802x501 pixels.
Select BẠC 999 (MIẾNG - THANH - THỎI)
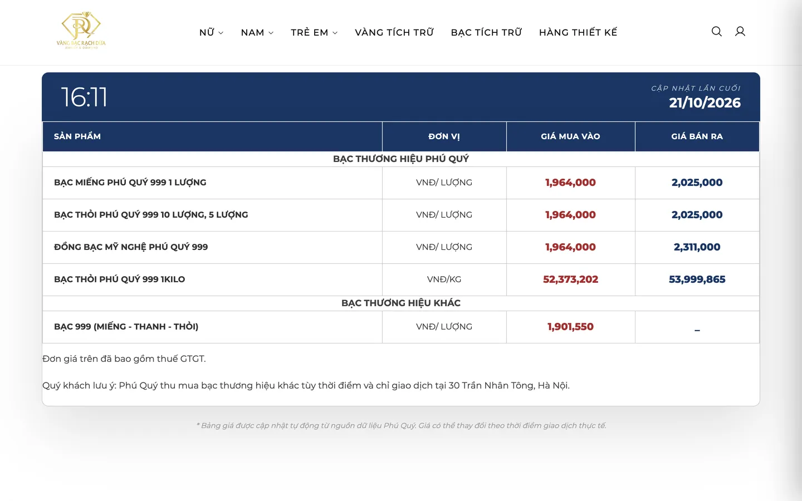(x=126, y=327)
